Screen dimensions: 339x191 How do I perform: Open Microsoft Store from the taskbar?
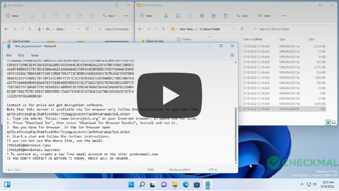point(197,184)
